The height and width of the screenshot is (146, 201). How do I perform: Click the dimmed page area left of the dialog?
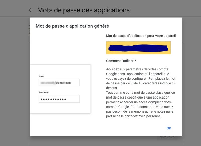[15, 75]
